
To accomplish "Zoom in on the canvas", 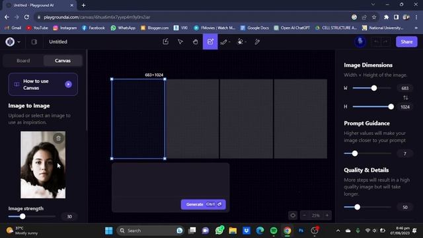I will 327,216.
